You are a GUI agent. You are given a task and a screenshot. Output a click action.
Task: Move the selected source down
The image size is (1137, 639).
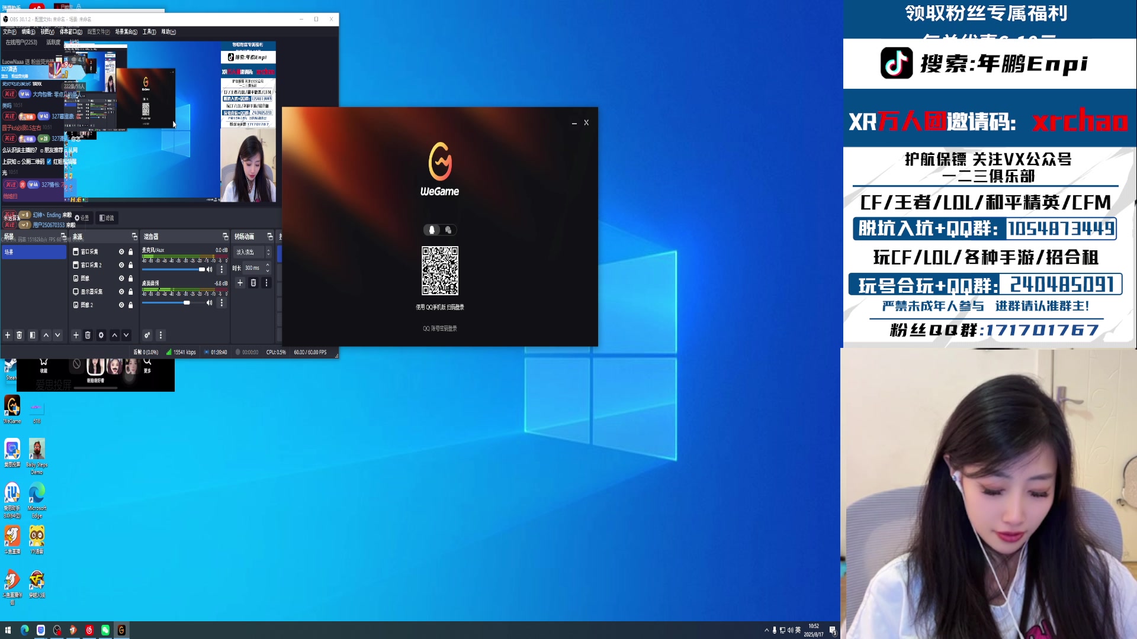[x=126, y=335]
